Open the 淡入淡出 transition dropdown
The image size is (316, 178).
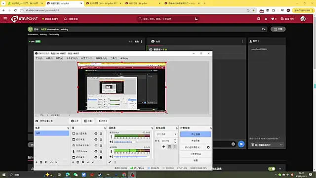pos(166,134)
